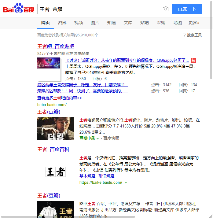Click the 查看更多王者吧的内容 link
Viewport: 213px width, 218px height.
(60, 98)
